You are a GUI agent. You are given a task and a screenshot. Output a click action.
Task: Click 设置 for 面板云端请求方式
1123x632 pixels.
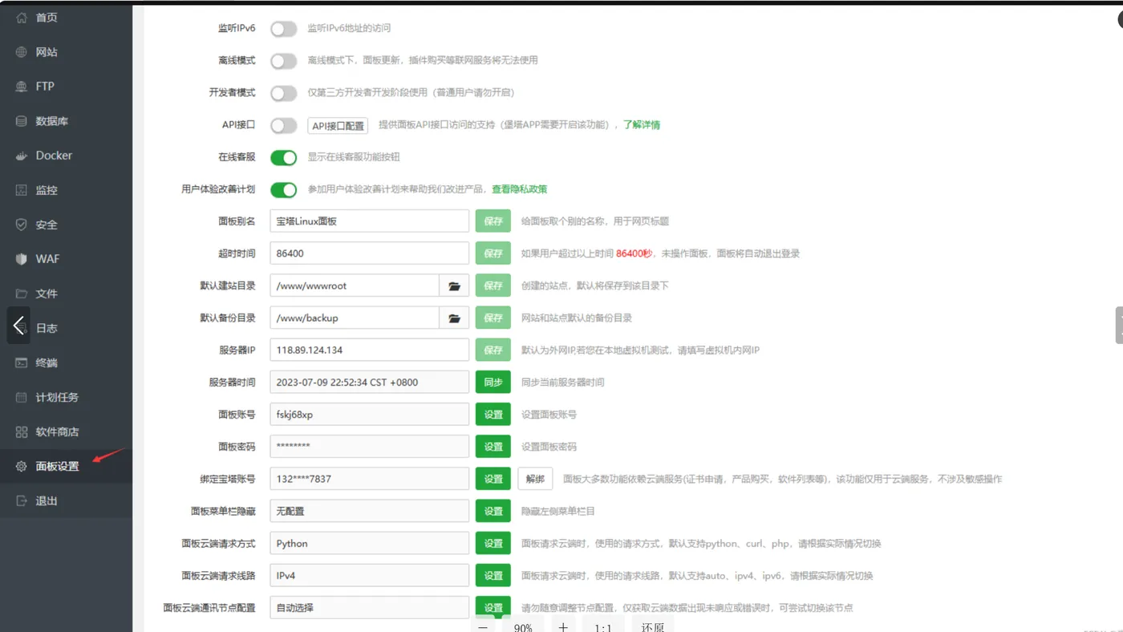tap(493, 543)
